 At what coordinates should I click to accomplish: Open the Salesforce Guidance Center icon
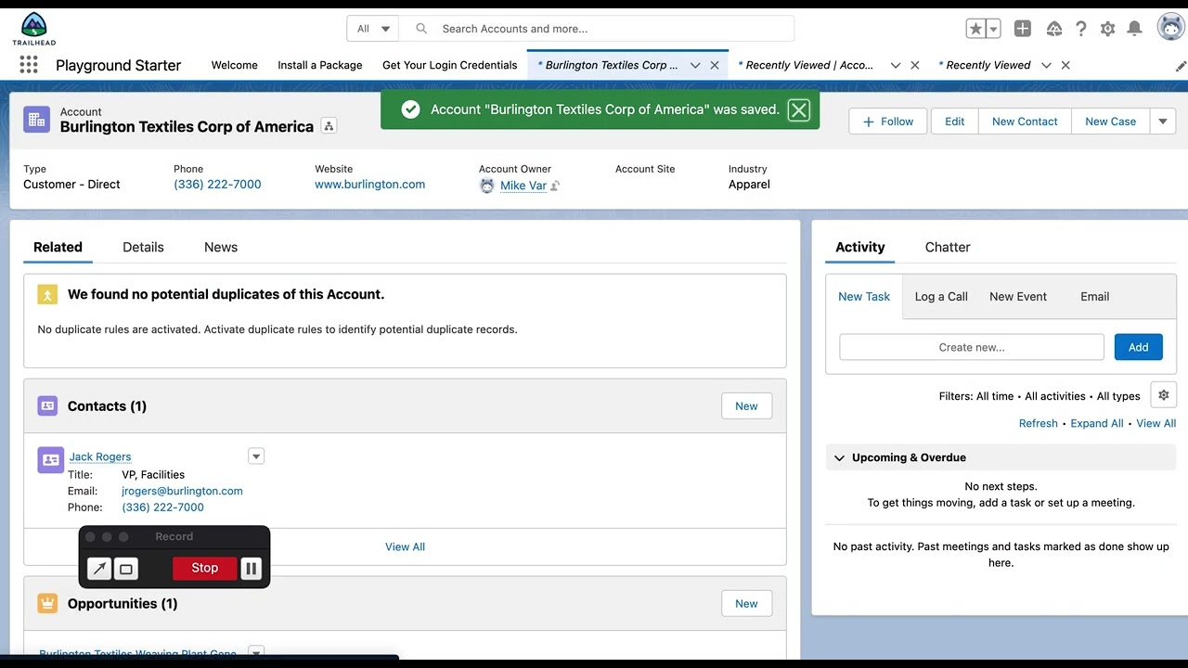1053,29
